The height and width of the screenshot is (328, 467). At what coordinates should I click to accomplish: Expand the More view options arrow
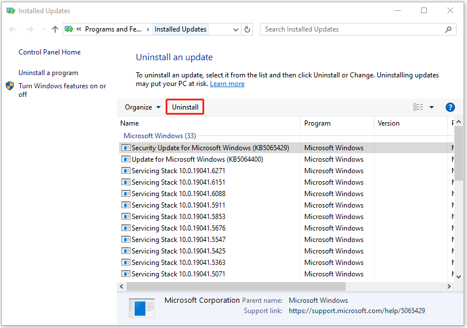[431, 107]
